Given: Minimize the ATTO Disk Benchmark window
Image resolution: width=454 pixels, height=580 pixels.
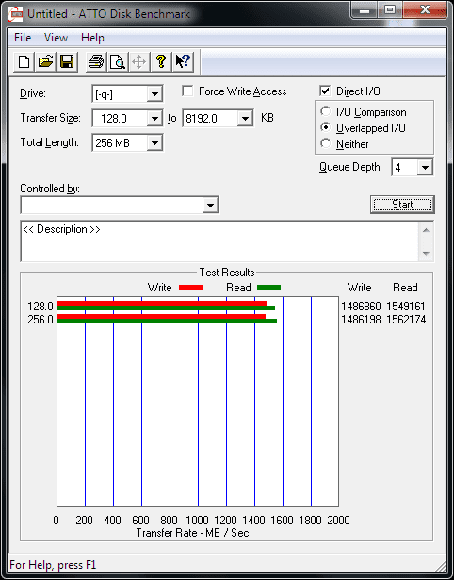Looking at the screenshot, I should click(365, 10).
